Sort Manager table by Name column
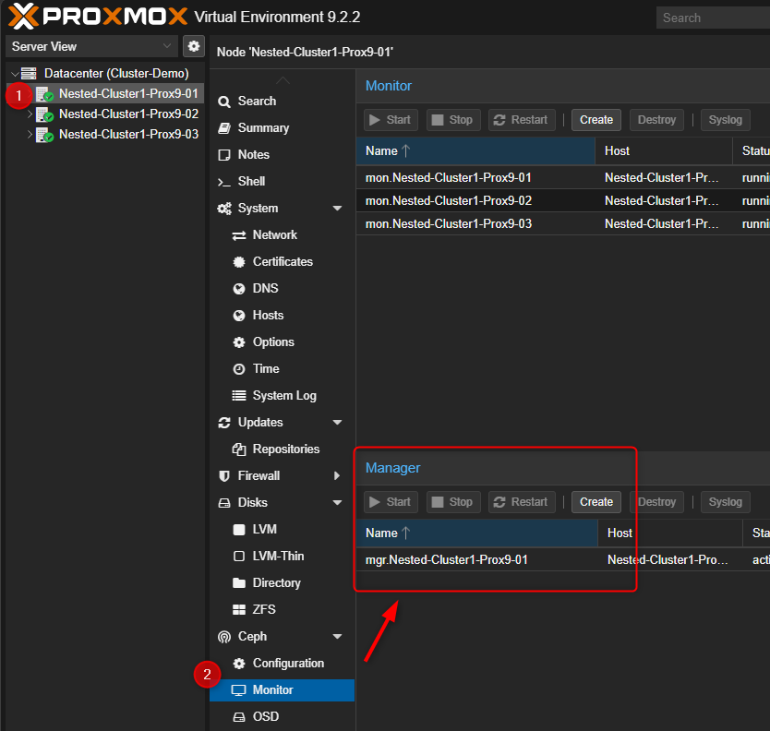Viewport: 770px width, 731px height. click(x=476, y=533)
